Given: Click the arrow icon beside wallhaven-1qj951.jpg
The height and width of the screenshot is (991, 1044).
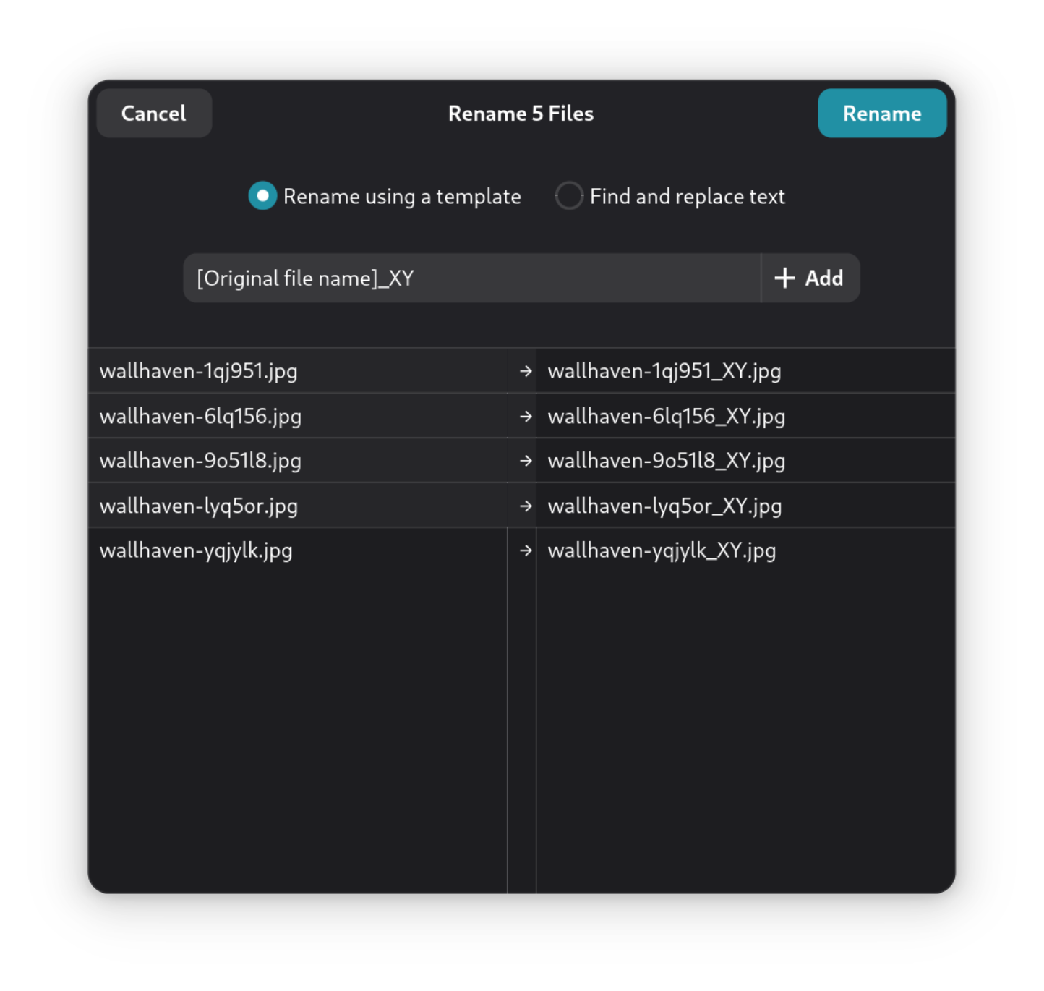Looking at the screenshot, I should point(526,371).
